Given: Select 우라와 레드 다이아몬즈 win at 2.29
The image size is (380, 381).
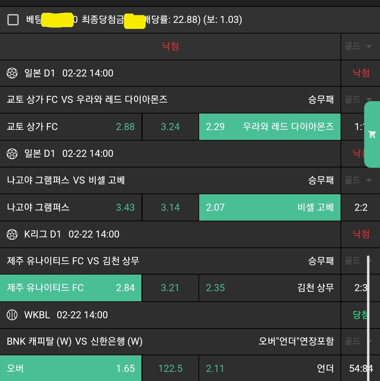Looking at the screenshot, I should click(270, 127).
